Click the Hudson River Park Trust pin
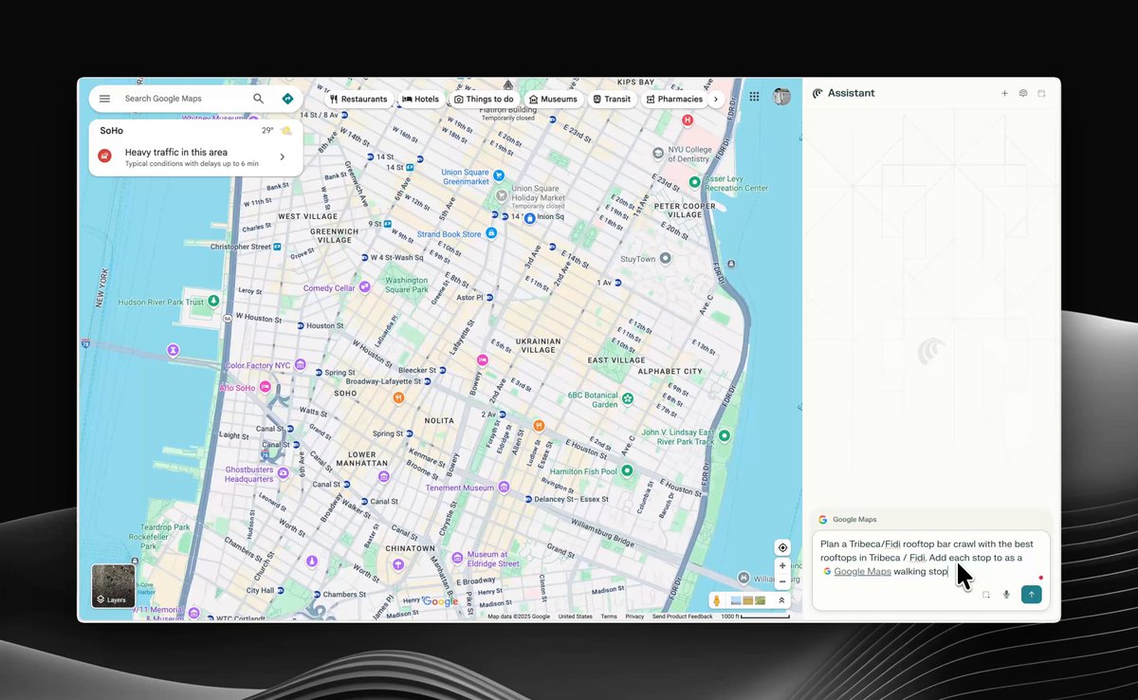This screenshot has width=1138, height=700. pos(213,301)
